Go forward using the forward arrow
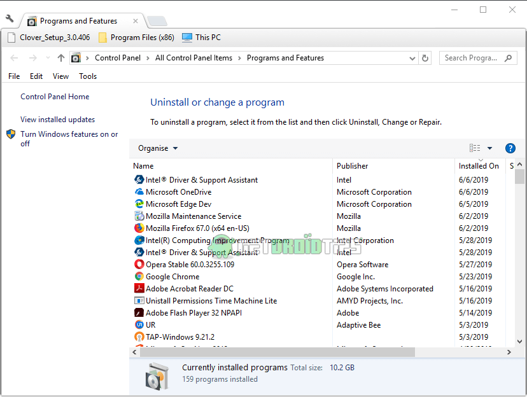This screenshot has width=527, height=397. [x=33, y=58]
